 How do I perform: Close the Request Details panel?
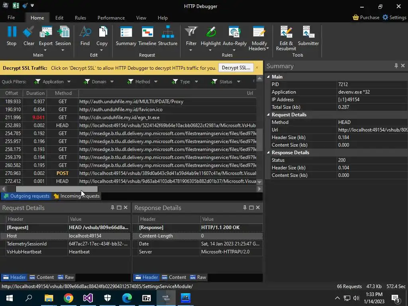pyautogui.click(x=126, y=208)
